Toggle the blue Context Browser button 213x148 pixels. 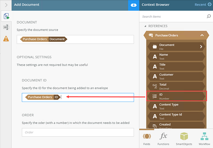134,5
